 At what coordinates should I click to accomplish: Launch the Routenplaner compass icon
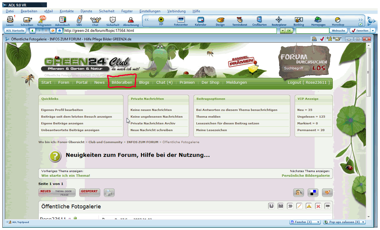279,20
